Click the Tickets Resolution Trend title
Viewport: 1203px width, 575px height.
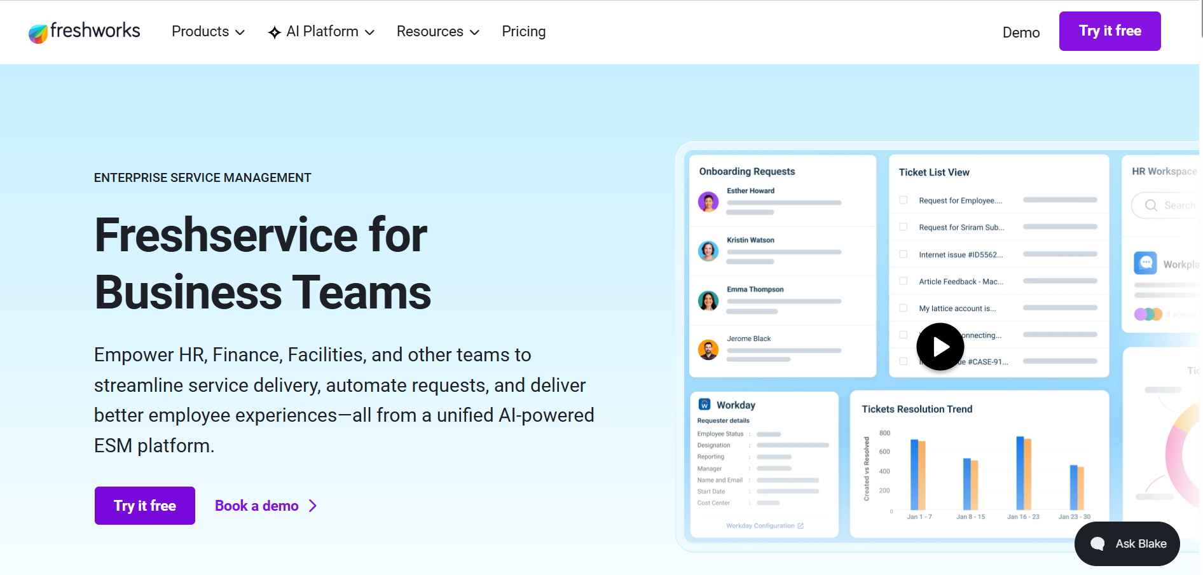pyautogui.click(x=917, y=409)
